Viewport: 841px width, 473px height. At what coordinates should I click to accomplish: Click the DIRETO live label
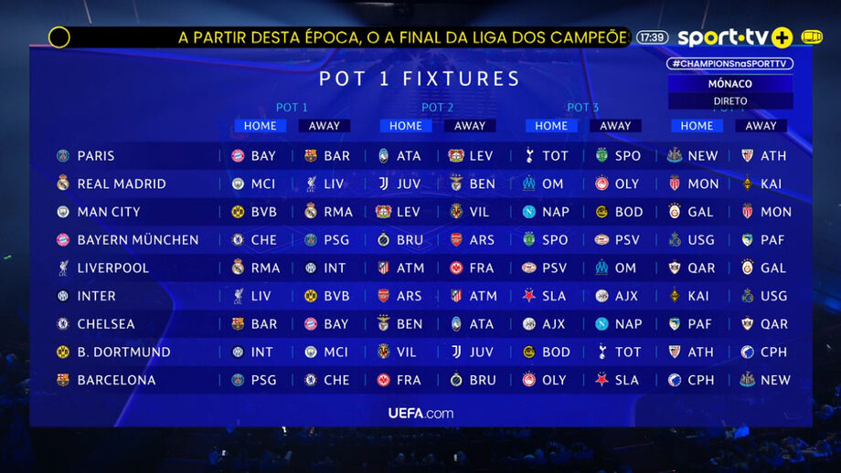tap(729, 100)
